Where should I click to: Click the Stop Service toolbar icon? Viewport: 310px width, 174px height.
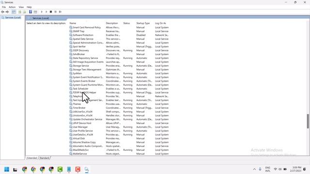click(x=51, y=12)
